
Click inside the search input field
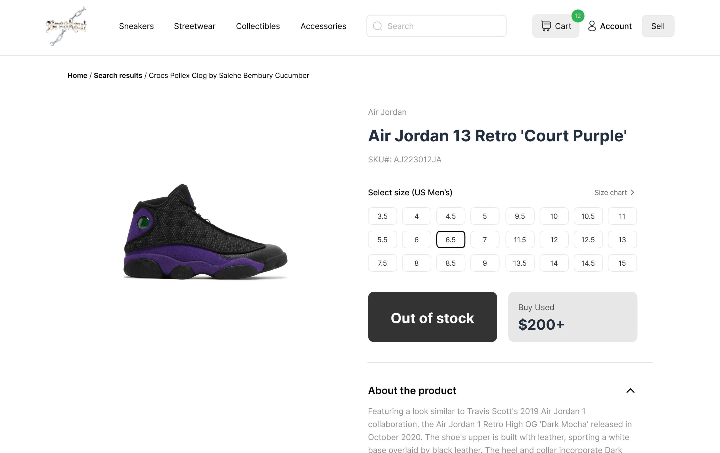(x=433, y=26)
